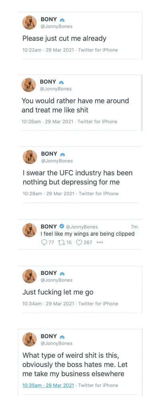The image size is (153, 405).
Task: Click the reply icon with 77 replies
Action: point(45,242)
